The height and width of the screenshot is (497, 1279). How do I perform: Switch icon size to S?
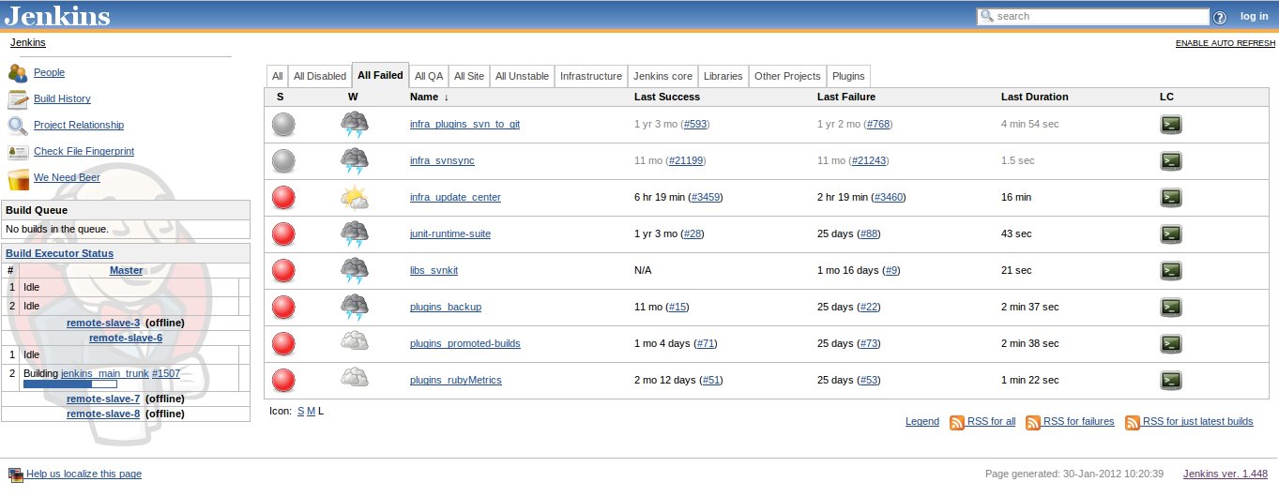point(300,411)
